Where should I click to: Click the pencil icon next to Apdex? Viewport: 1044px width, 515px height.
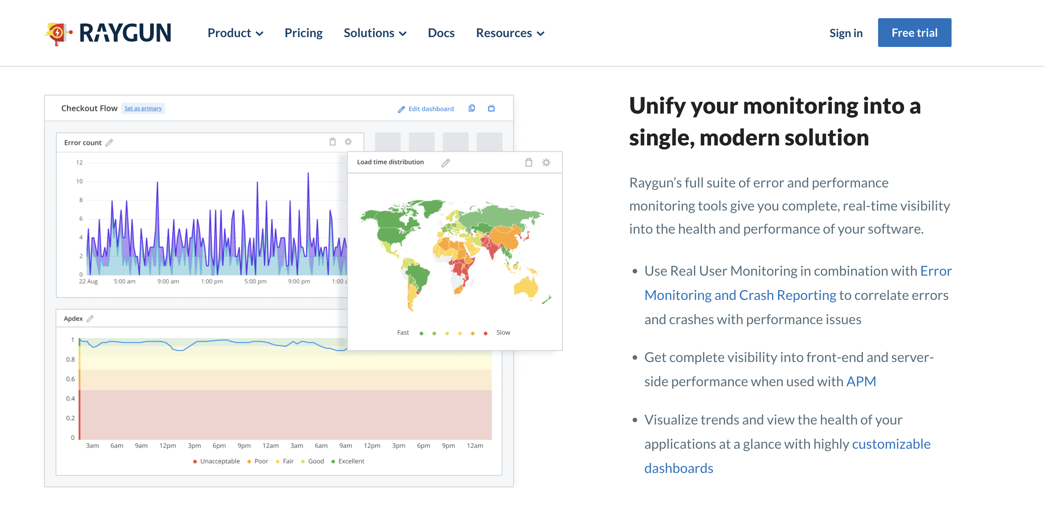pos(91,318)
